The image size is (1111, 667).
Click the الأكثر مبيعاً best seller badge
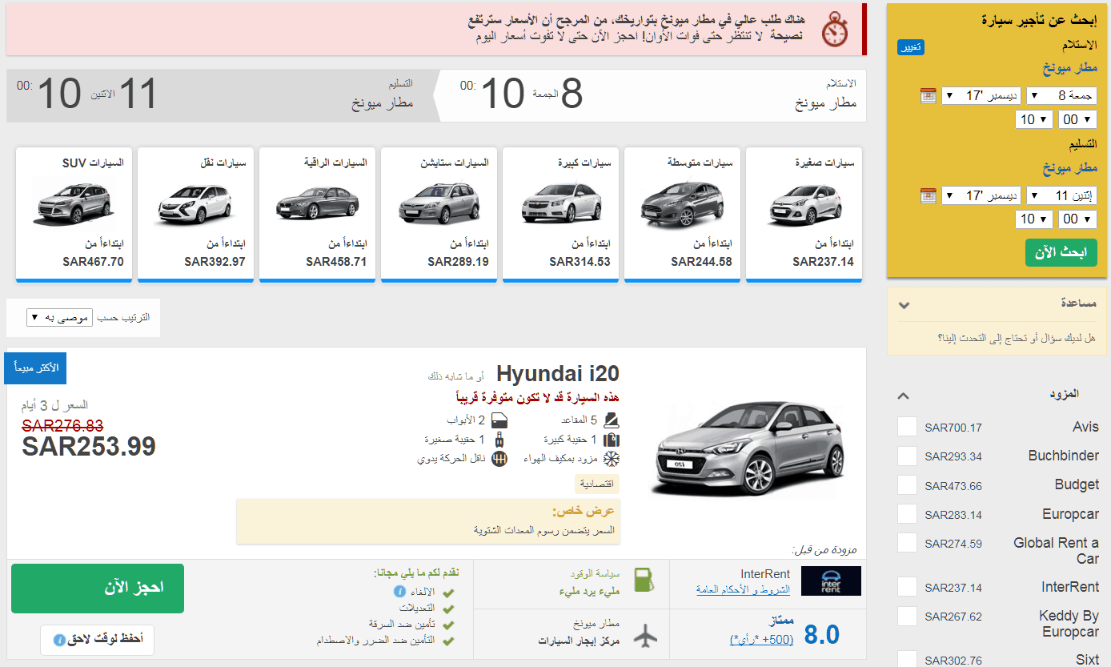pyautogui.click(x=35, y=368)
